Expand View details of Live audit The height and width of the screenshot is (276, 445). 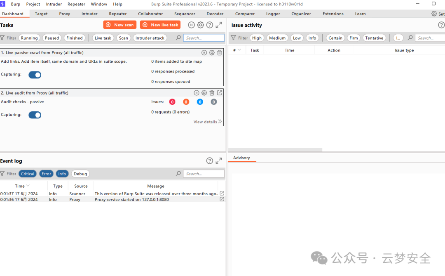pos(207,122)
